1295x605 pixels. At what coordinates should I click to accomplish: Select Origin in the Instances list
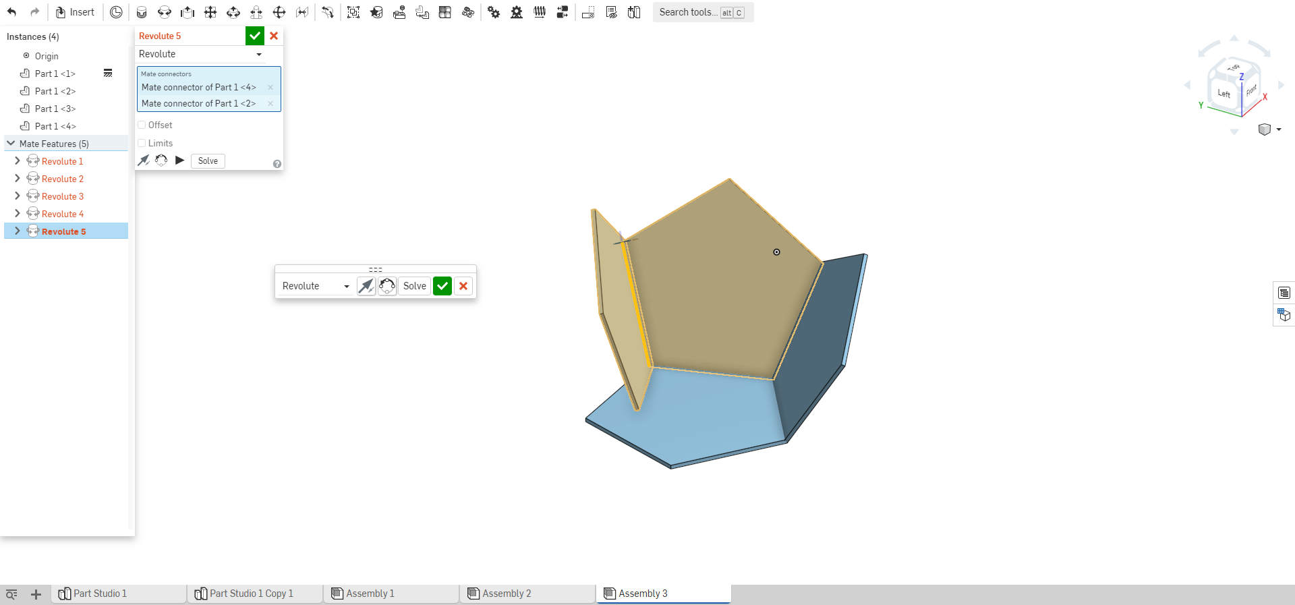click(47, 56)
